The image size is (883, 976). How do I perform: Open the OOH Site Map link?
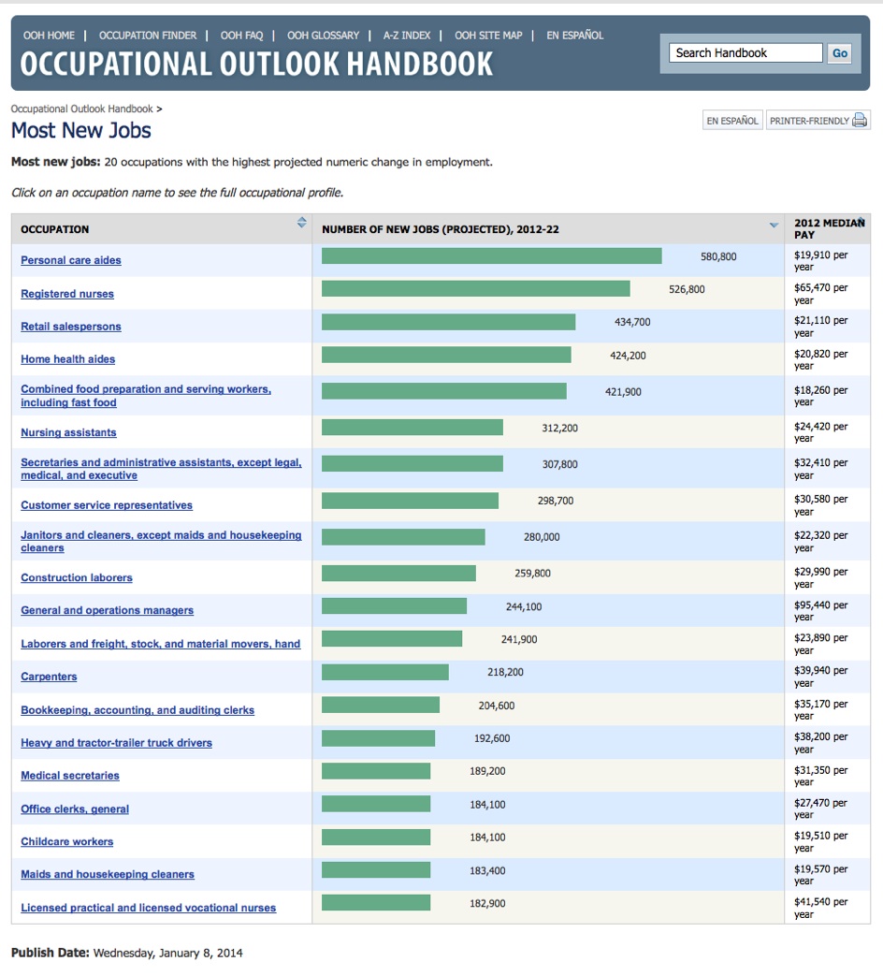(488, 36)
